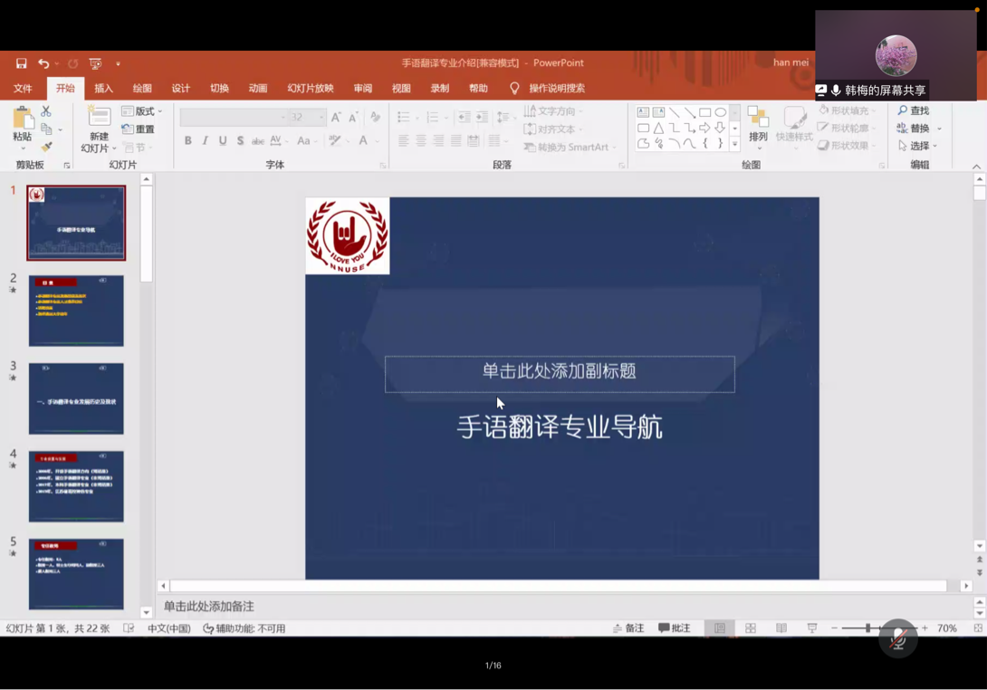Click the Save icon in quick access toolbar
The height and width of the screenshot is (690, 987).
tap(21, 63)
